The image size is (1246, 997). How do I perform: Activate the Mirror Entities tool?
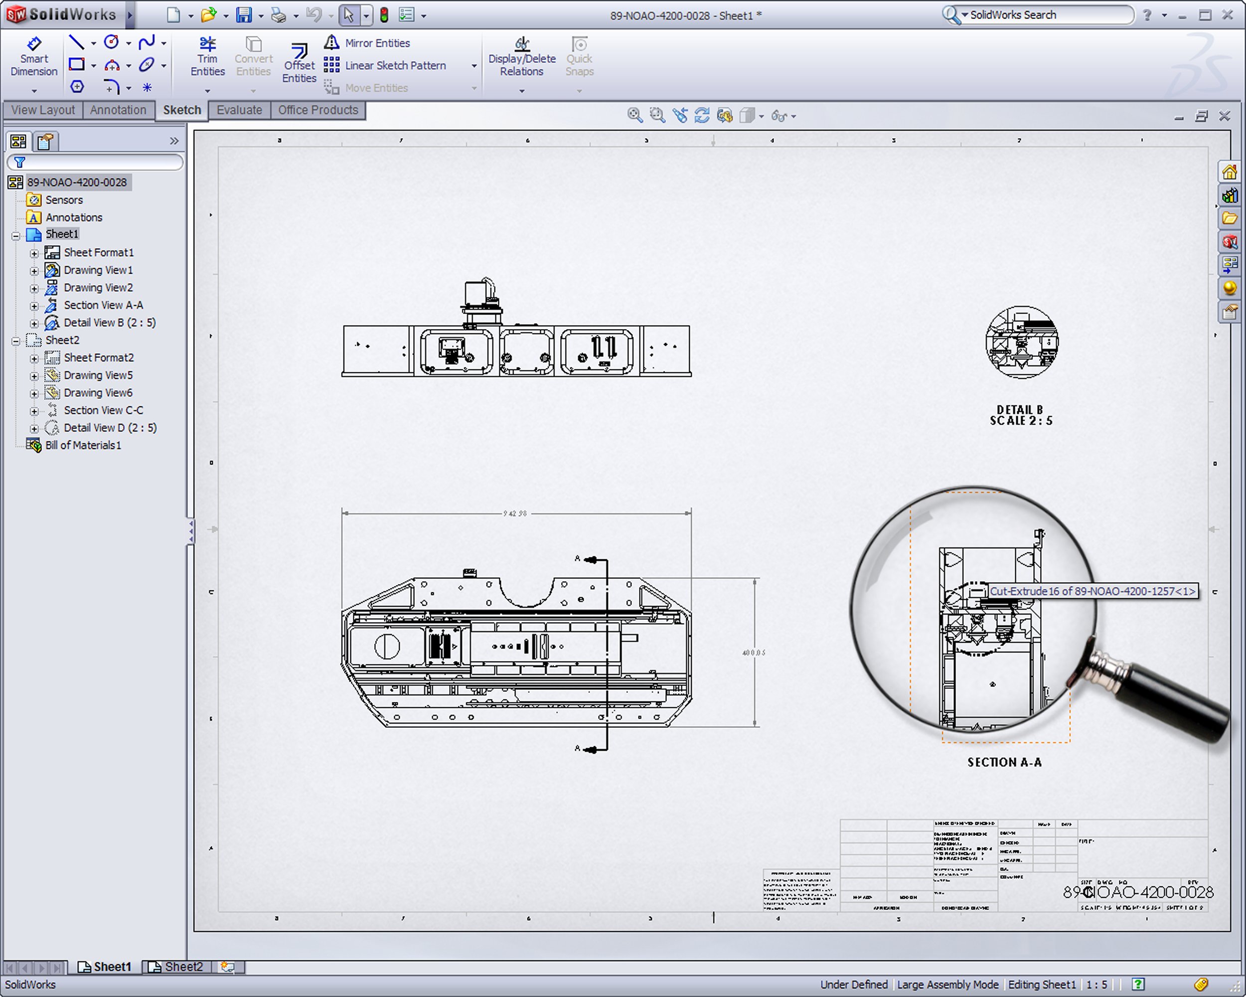(377, 43)
